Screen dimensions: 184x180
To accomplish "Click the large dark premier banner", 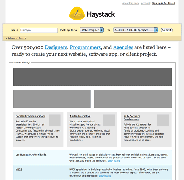I will [92, 77].
